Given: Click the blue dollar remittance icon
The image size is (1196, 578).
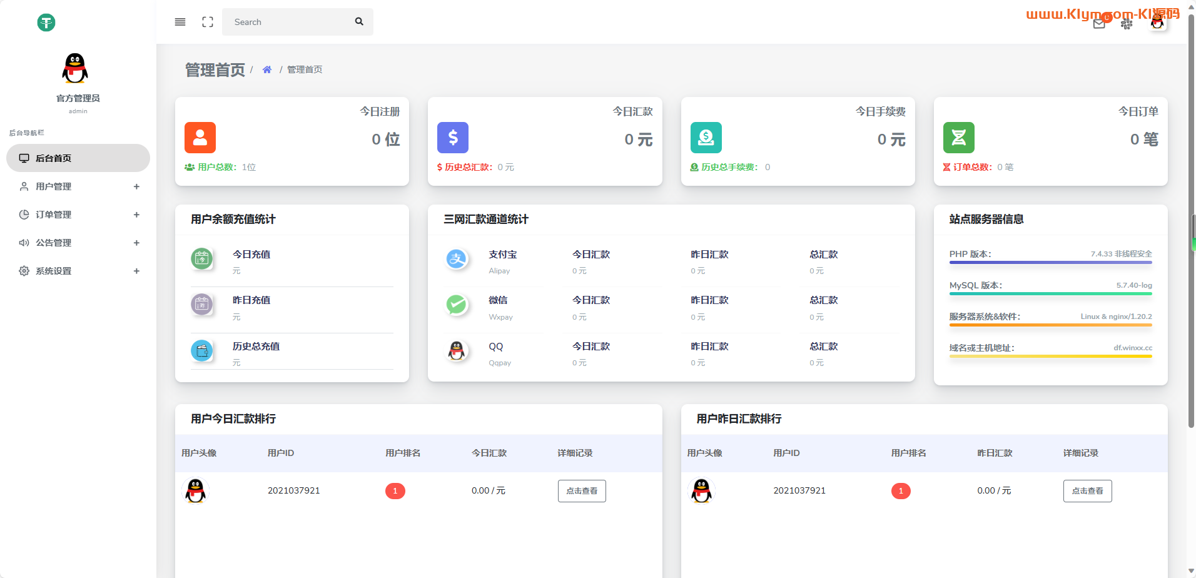Looking at the screenshot, I should point(453,138).
